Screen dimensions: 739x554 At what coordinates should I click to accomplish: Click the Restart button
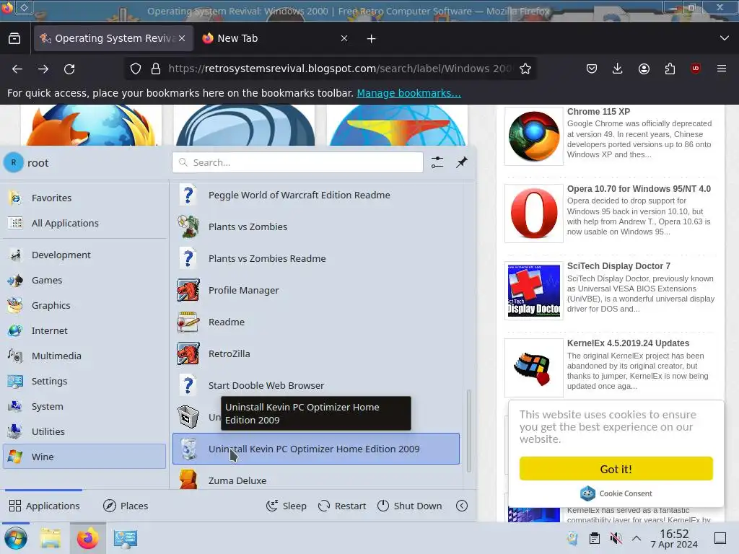342,506
